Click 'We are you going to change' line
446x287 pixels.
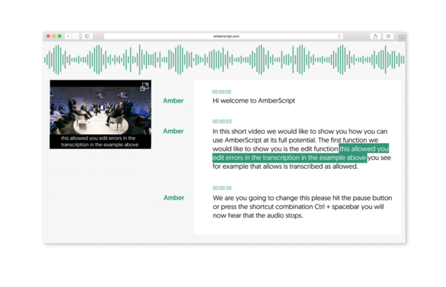[x=302, y=198]
